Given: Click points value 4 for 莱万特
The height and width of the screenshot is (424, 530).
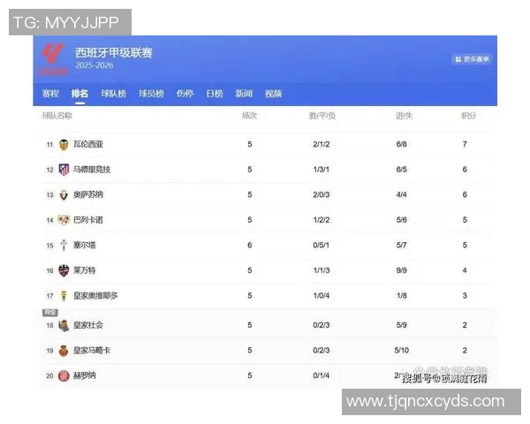Looking at the screenshot, I should tap(465, 270).
